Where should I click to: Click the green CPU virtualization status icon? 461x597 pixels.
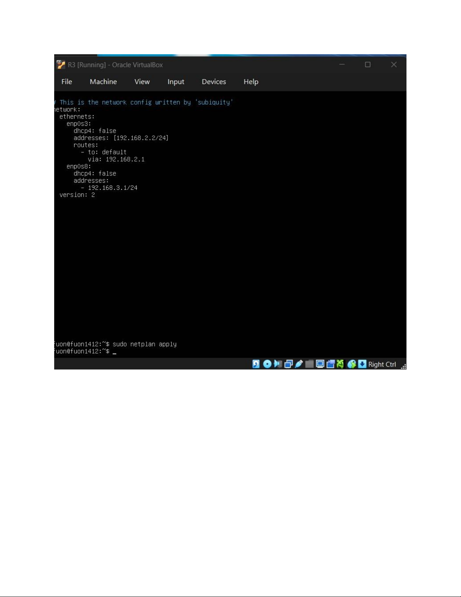340,364
